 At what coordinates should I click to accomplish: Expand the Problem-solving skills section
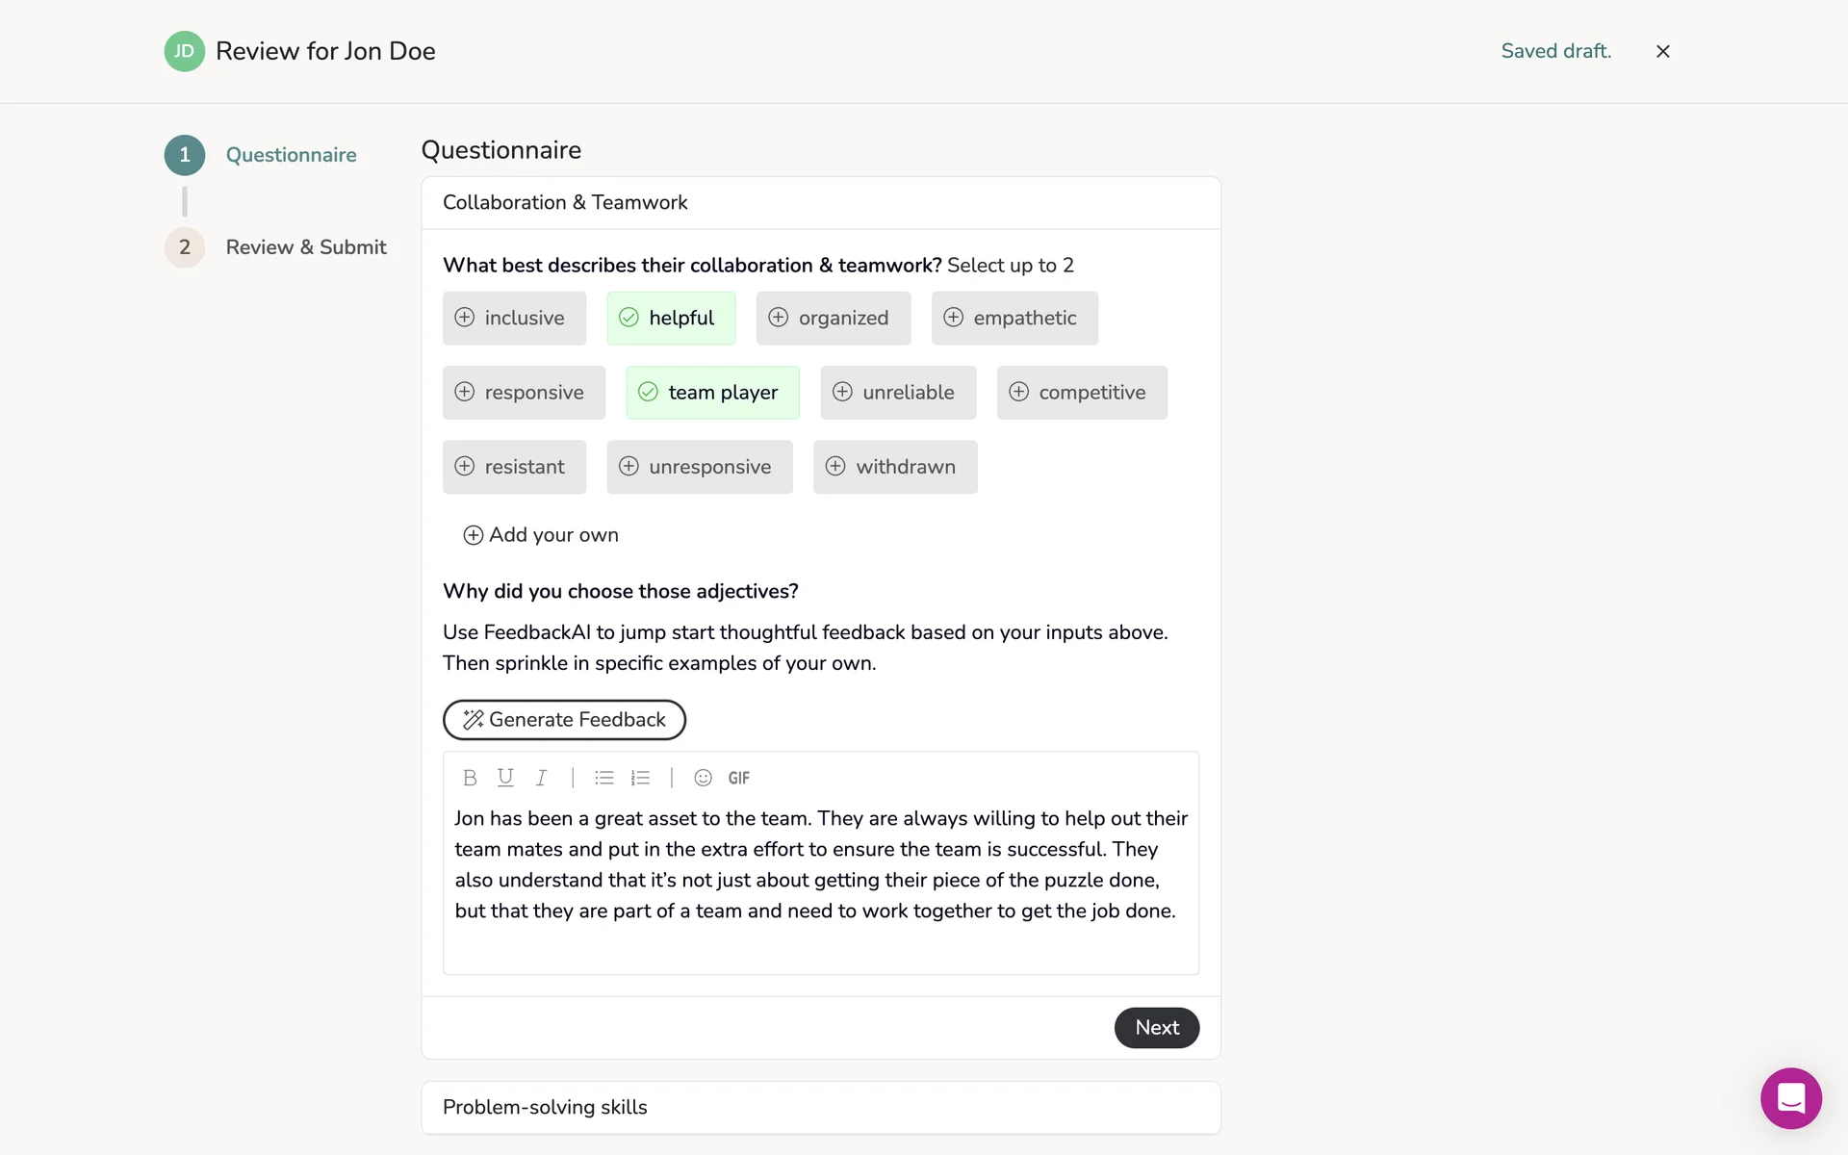click(x=820, y=1107)
